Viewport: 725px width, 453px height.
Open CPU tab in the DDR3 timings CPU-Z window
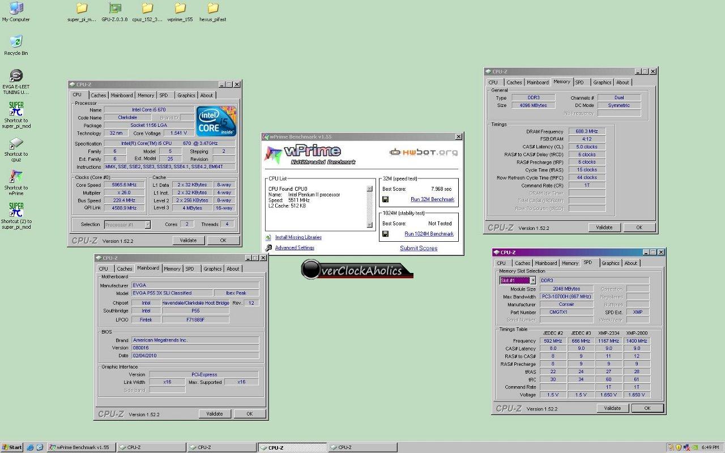point(493,82)
